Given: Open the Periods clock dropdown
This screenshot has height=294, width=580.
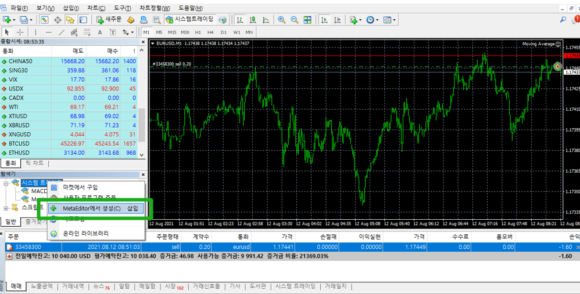Looking at the screenshot, I should coord(373,20).
